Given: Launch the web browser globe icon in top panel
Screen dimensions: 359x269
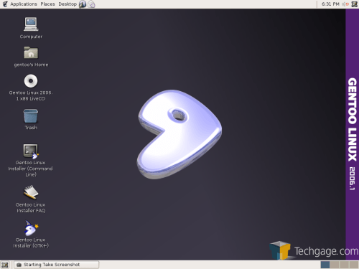Looking at the screenshot, I should click(83, 4).
